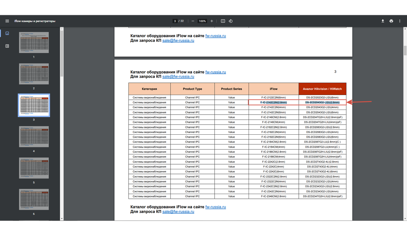Click cell DS-2CD2343G2-LI2U(2.8mm)
The height and width of the screenshot is (229, 407).
pyautogui.click(x=323, y=186)
